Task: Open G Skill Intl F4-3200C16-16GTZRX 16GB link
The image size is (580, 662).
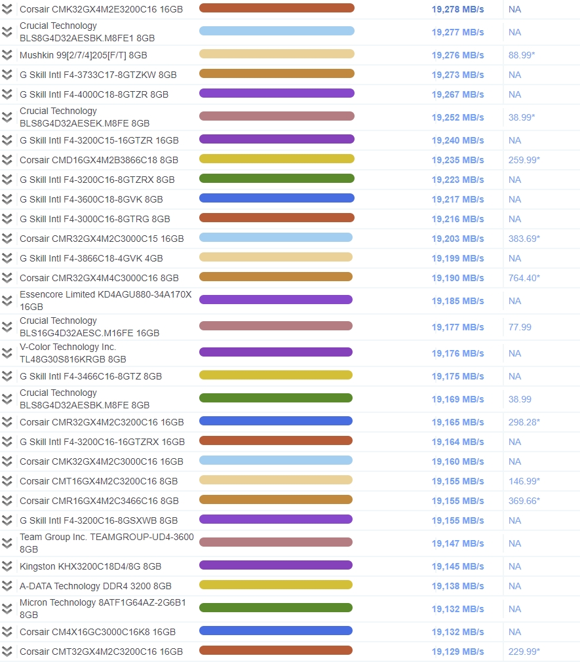Action: pos(102,442)
